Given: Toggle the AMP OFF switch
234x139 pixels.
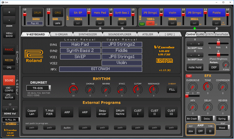Looking at the screenshot, I should 201,131.
